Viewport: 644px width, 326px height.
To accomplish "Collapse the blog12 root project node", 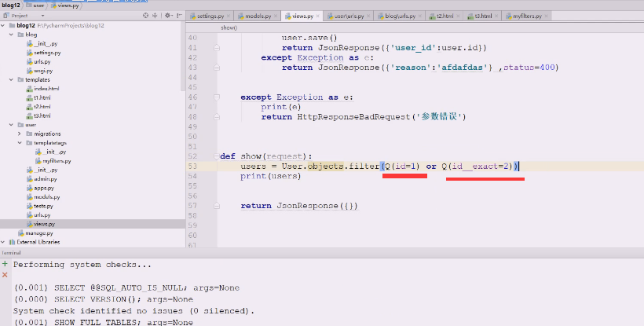I will point(3,25).
